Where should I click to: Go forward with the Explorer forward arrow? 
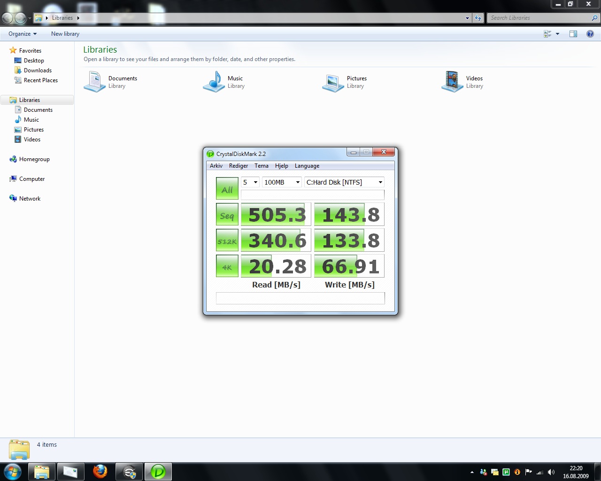(x=20, y=18)
